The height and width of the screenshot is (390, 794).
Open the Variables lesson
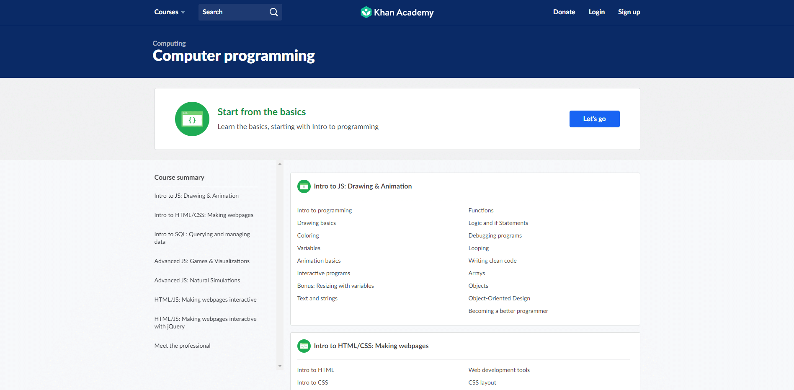(x=309, y=248)
